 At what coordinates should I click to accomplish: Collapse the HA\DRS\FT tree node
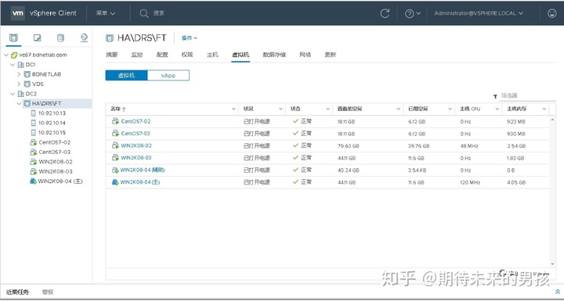19,103
